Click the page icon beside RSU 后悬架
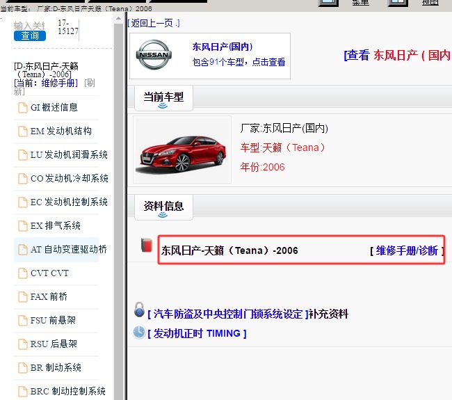452x400 pixels. click(x=23, y=344)
